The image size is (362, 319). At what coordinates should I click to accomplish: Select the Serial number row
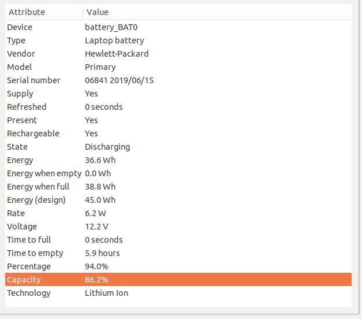tap(178, 80)
